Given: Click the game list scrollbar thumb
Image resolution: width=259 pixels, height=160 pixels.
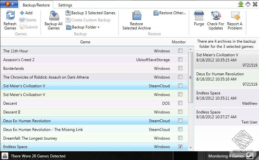Looking at the screenshot, I should point(191,77).
